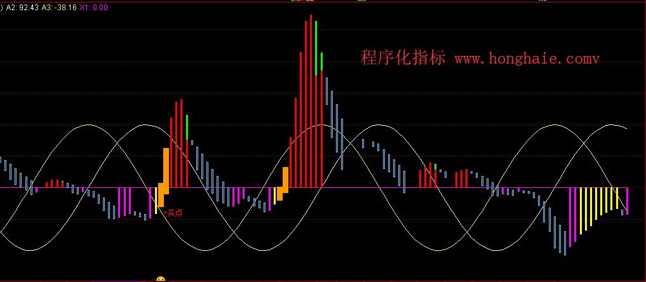This screenshot has width=646, height=282.
Task: Click the tall green bar beside the highest red bar
Action: (316, 48)
